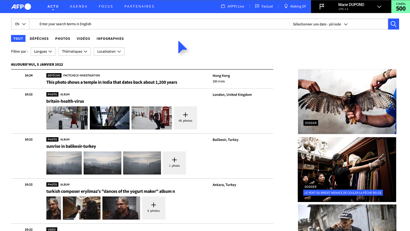Open first balikesir sunrise photo
The height and width of the screenshot is (231, 410).
(x=64, y=163)
